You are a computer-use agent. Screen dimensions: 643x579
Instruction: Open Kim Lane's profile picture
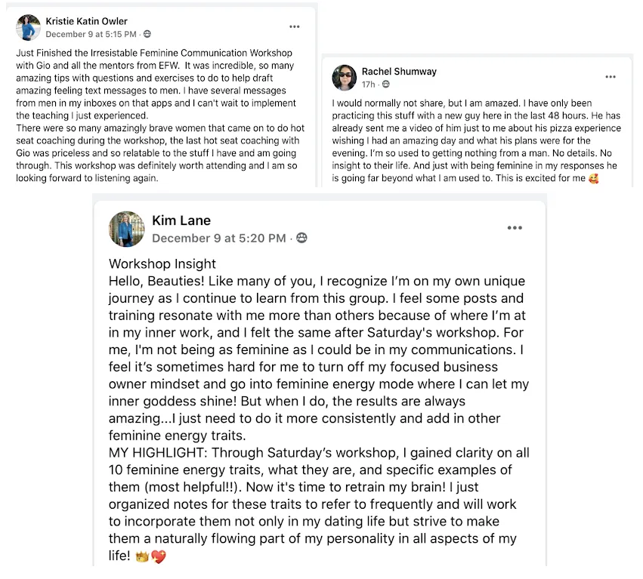coord(127,229)
